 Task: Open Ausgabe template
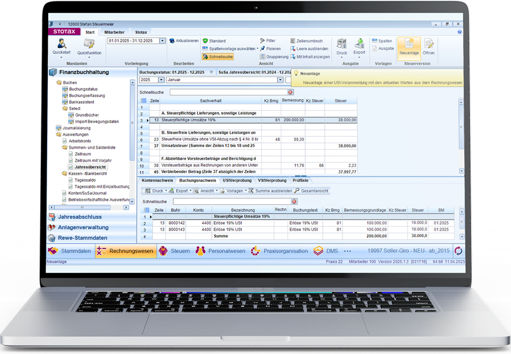point(383,49)
